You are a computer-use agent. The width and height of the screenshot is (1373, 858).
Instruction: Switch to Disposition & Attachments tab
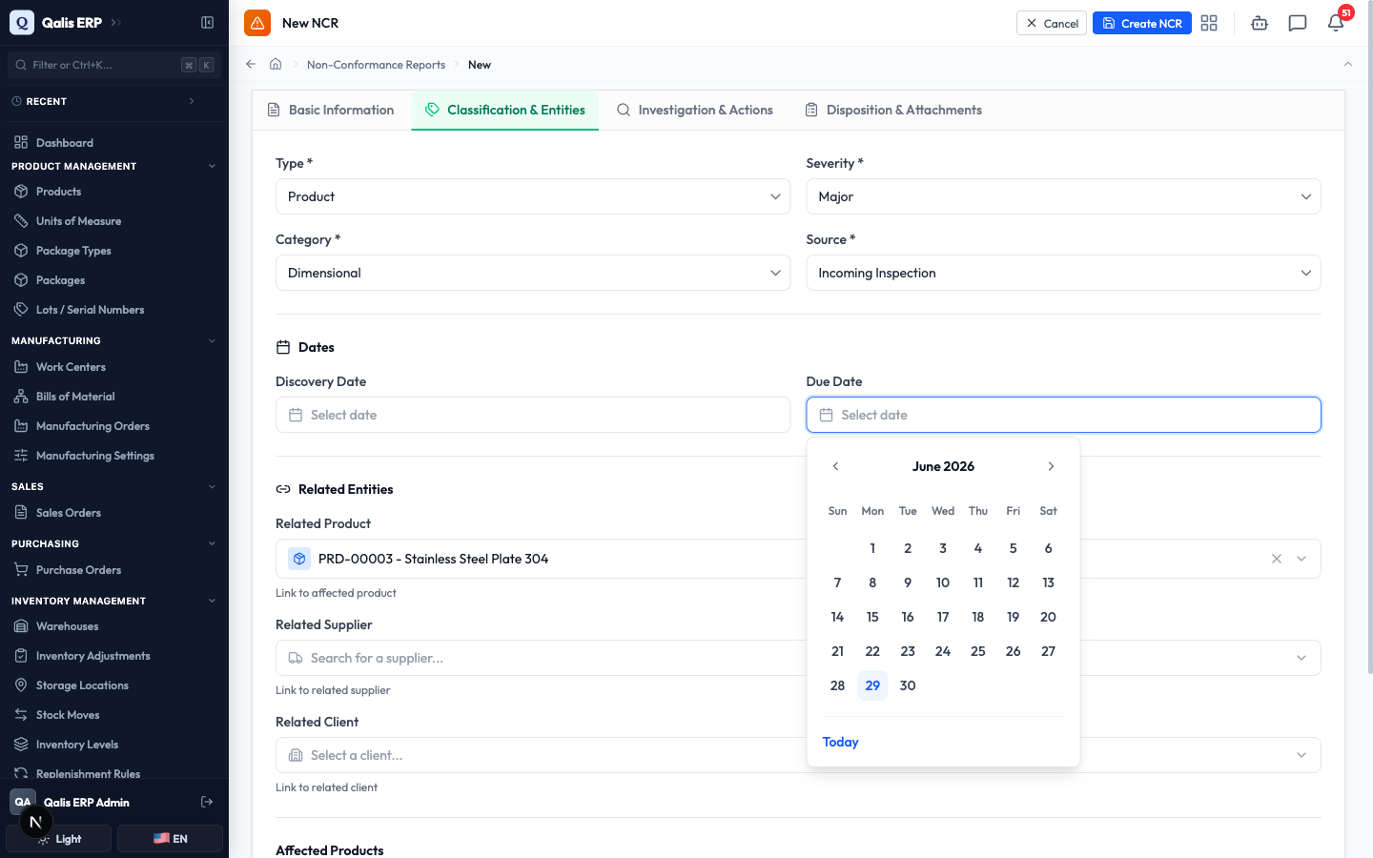[x=894, y=110]
